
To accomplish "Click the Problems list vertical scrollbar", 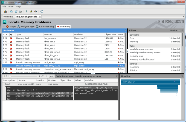I will pos(126,48).
